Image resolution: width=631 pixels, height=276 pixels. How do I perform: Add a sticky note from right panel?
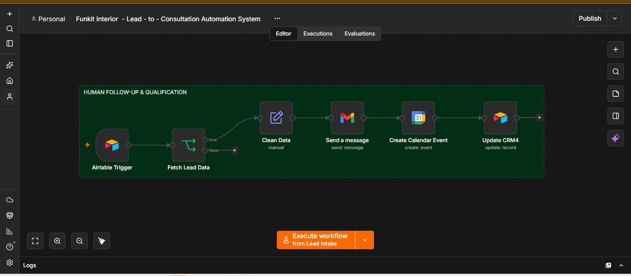tap(615, 93)
